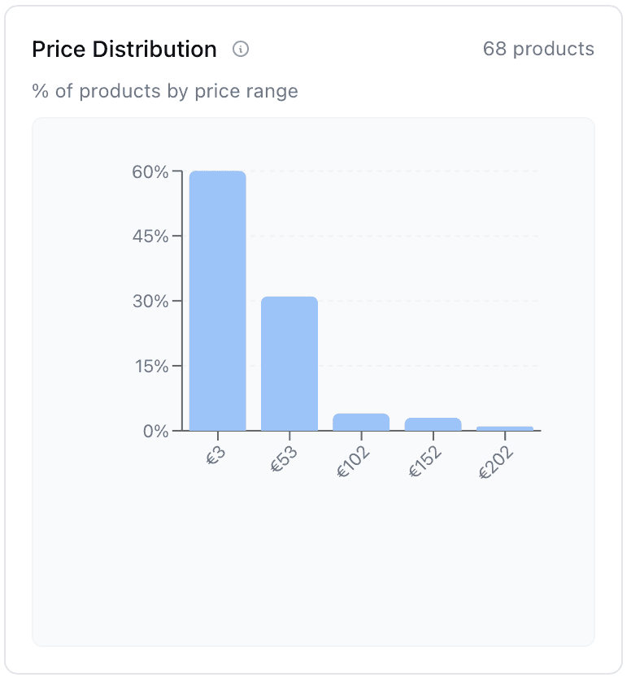Click the 0% y-axis label

tap(155, 431)
